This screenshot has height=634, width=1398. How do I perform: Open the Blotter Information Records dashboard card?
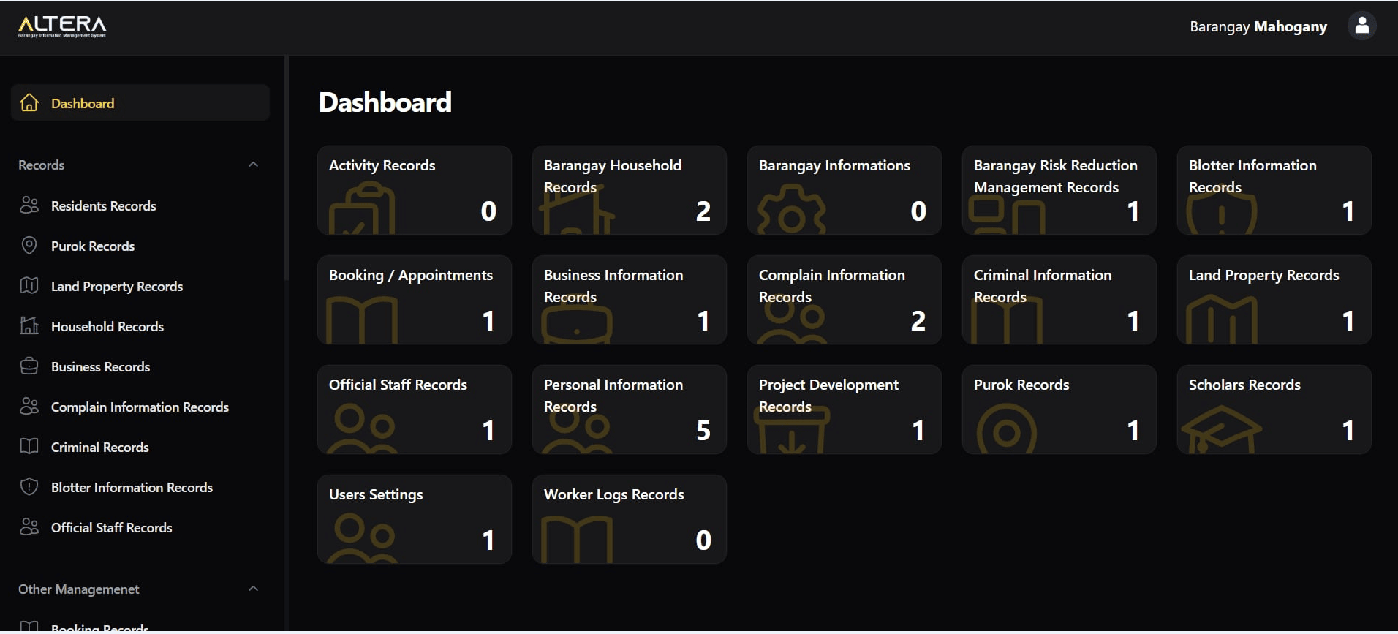pyautogui.click(x=1274, y=190)
